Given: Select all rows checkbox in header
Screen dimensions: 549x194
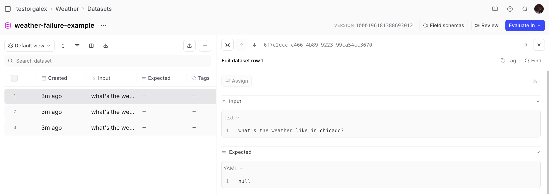Looking at the screenshot, I should [x=14, y=78].
